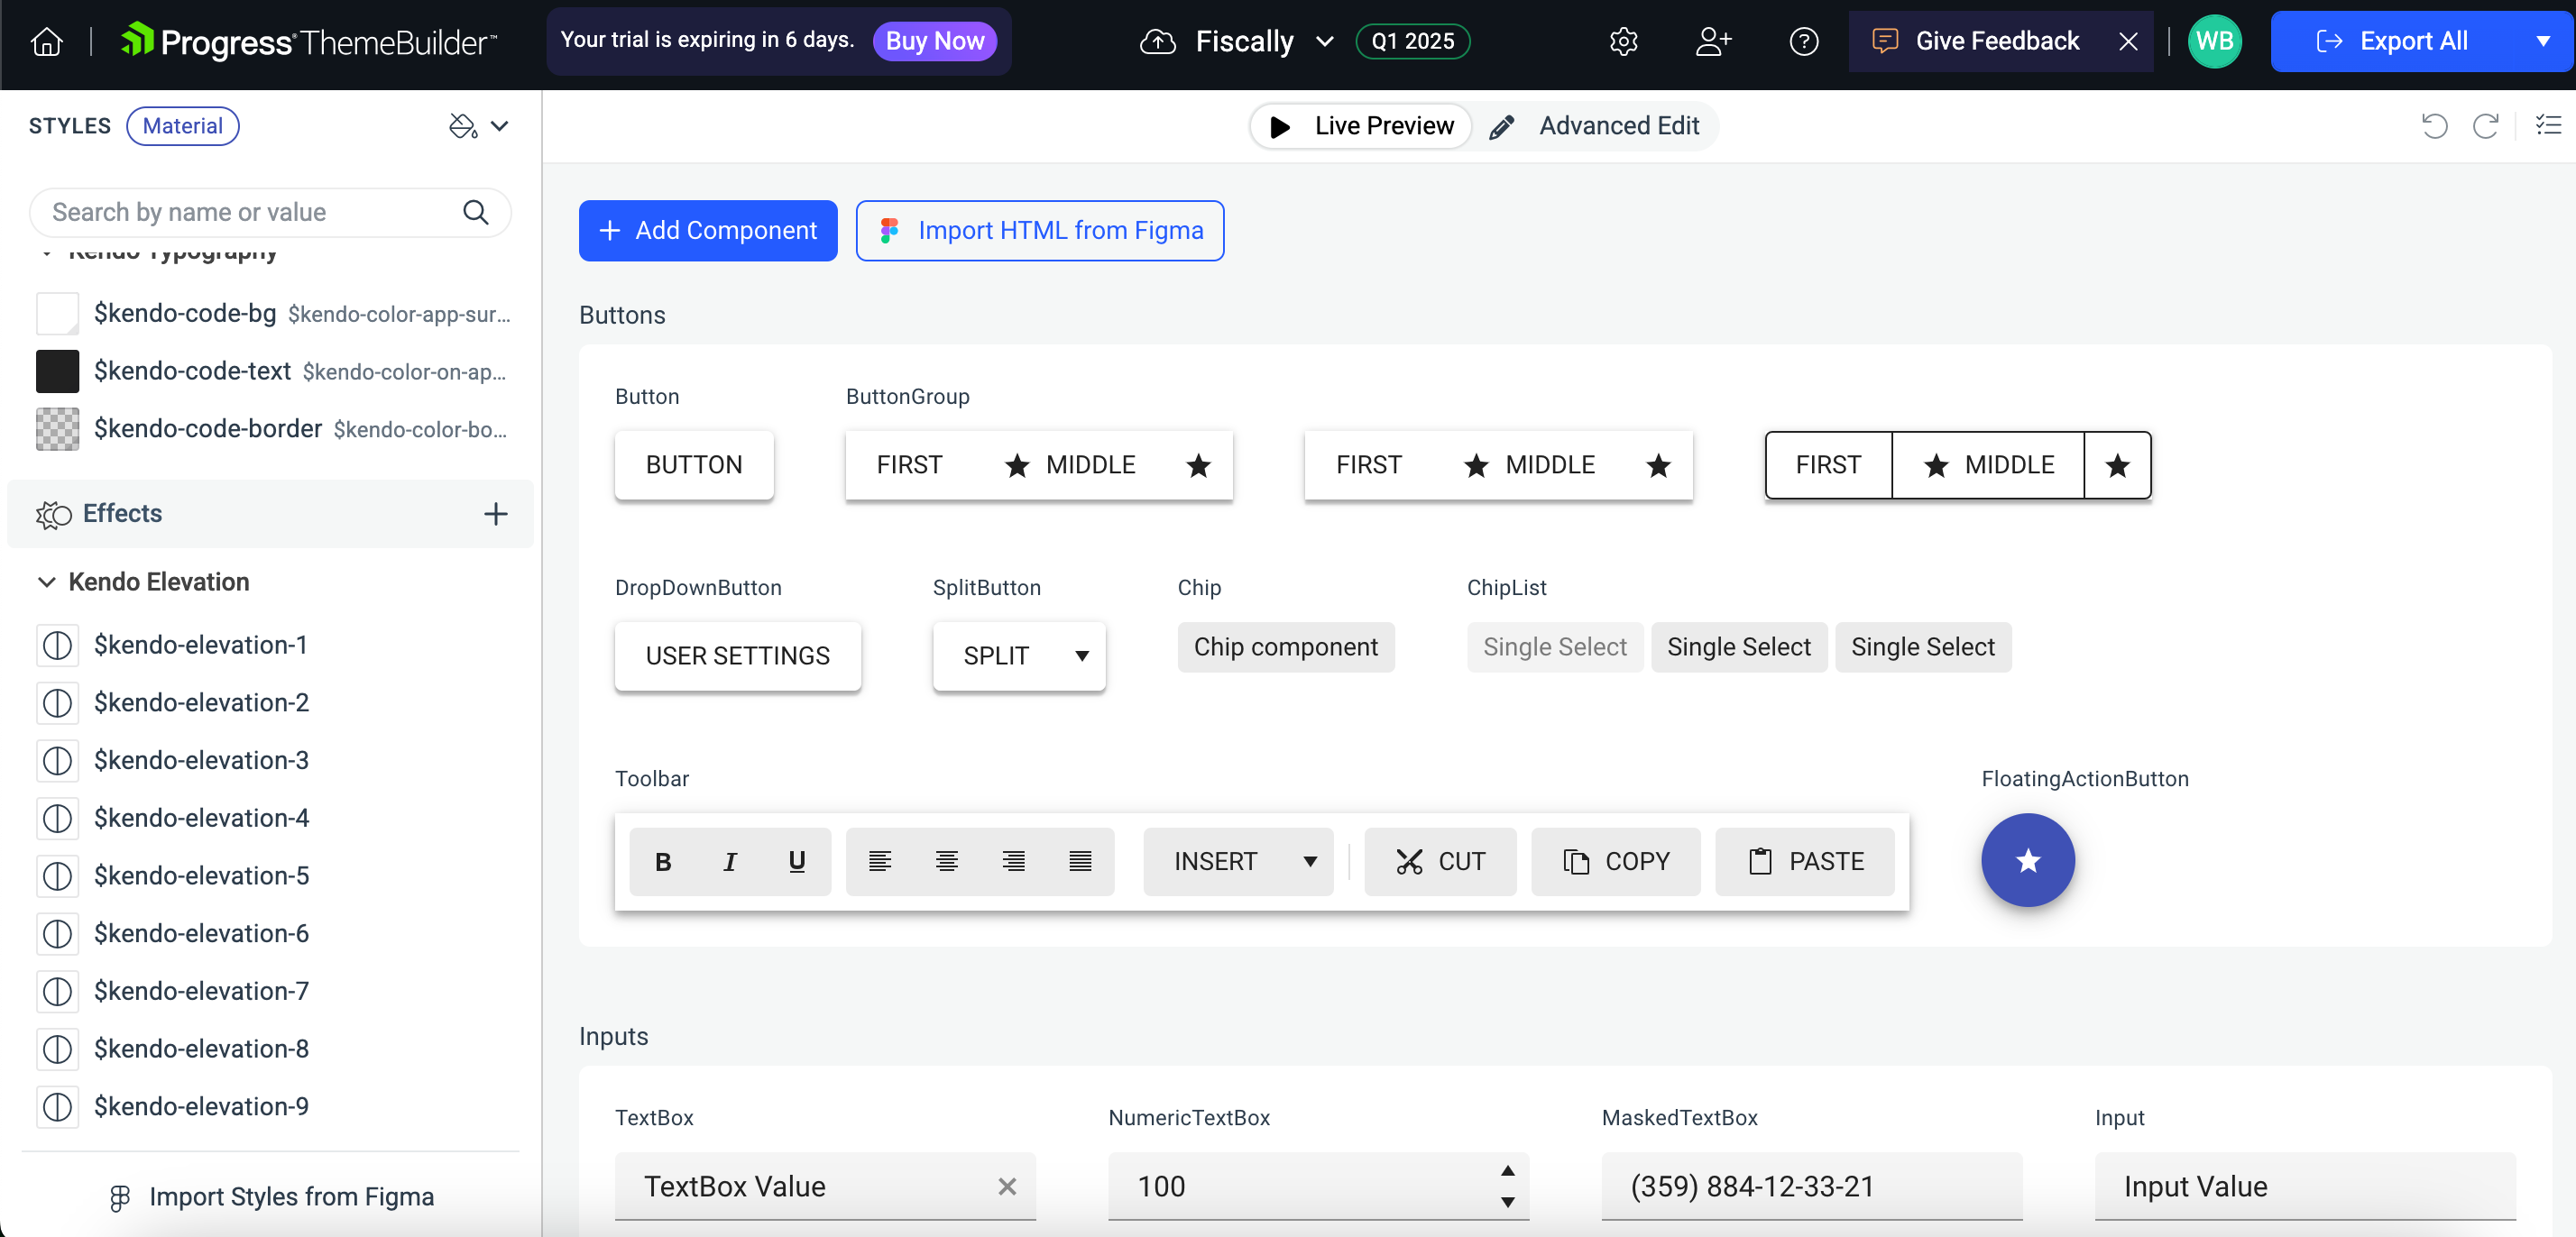Click the Buy Now button
The height and width of the screenshot is (1237, 2576).
coord(935,41)
